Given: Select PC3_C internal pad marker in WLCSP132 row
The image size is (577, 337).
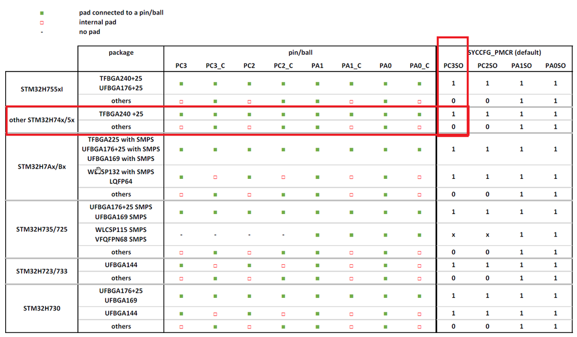Looking at the screenshot, I should (215, 177).
